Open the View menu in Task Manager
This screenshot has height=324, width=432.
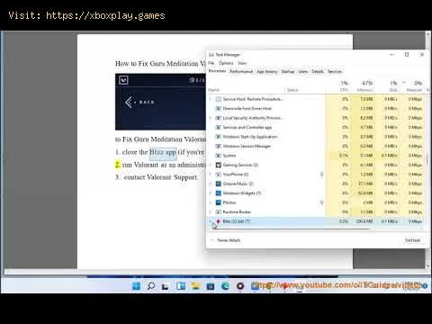coord(242,63)
